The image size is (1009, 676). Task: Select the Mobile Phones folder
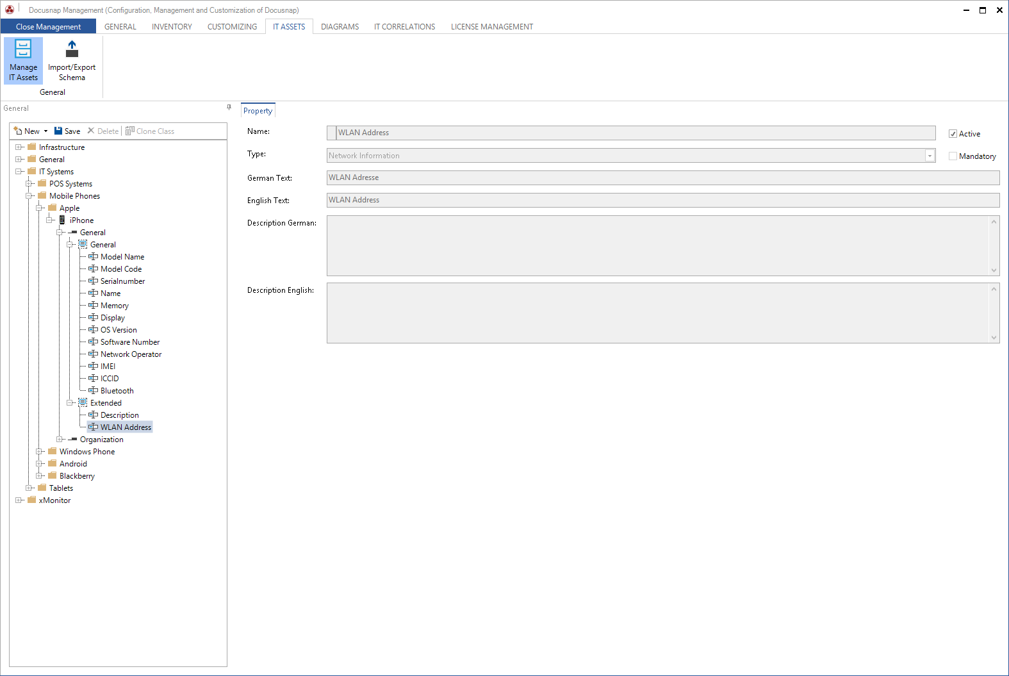(74, 196)
